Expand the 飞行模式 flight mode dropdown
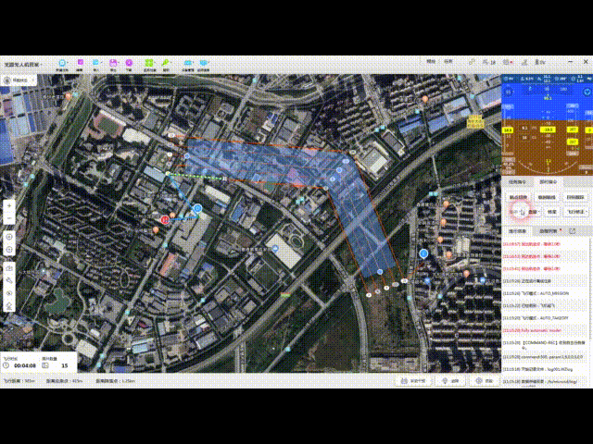593x444 pixels. (x=576, y=211)
